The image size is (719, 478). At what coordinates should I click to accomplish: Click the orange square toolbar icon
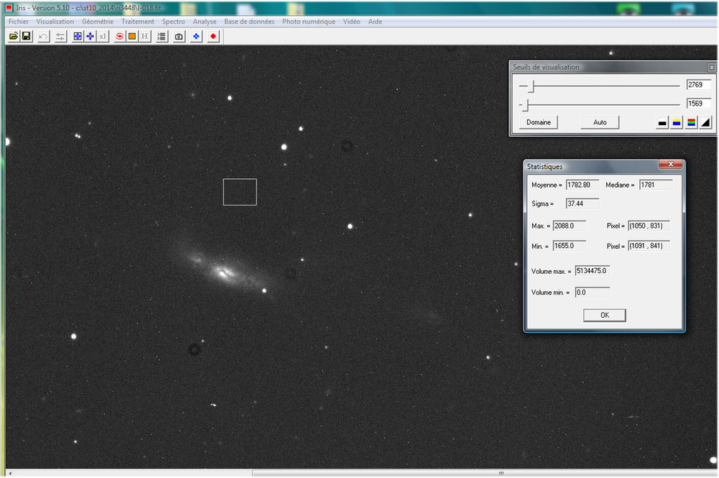pos(132,36)
